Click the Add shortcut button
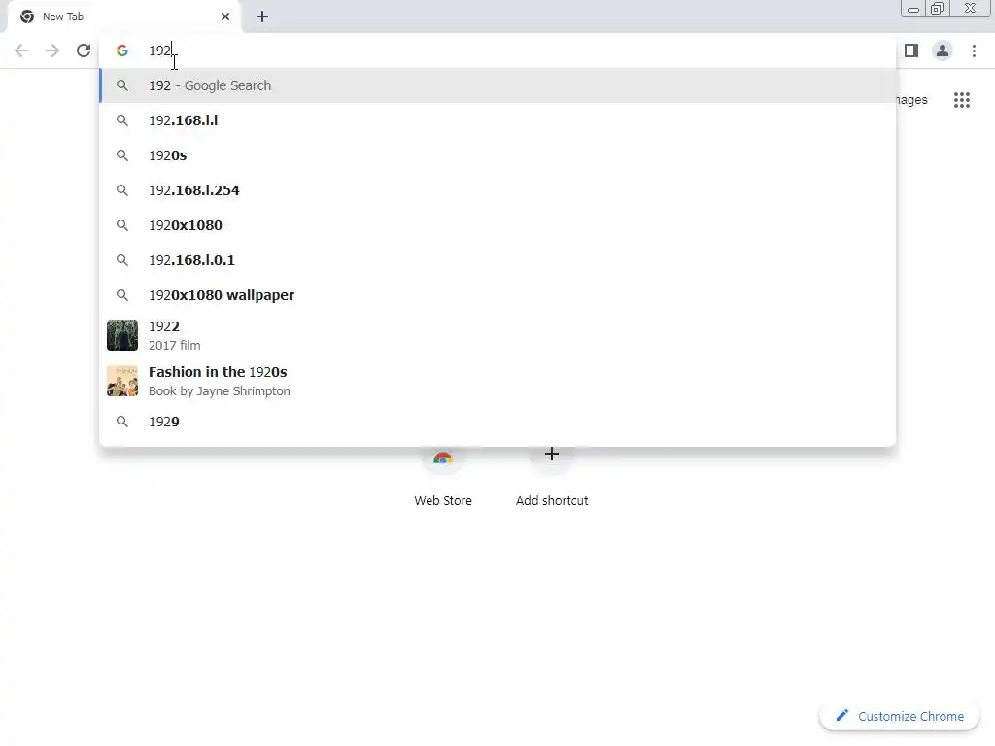The image size is (995, 746). (552, 477)
